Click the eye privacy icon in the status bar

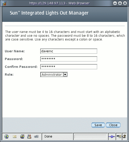pyautogui.click(x=119, y=136)
